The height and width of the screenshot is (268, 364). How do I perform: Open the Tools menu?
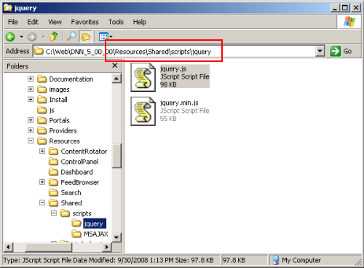[116, 22]
